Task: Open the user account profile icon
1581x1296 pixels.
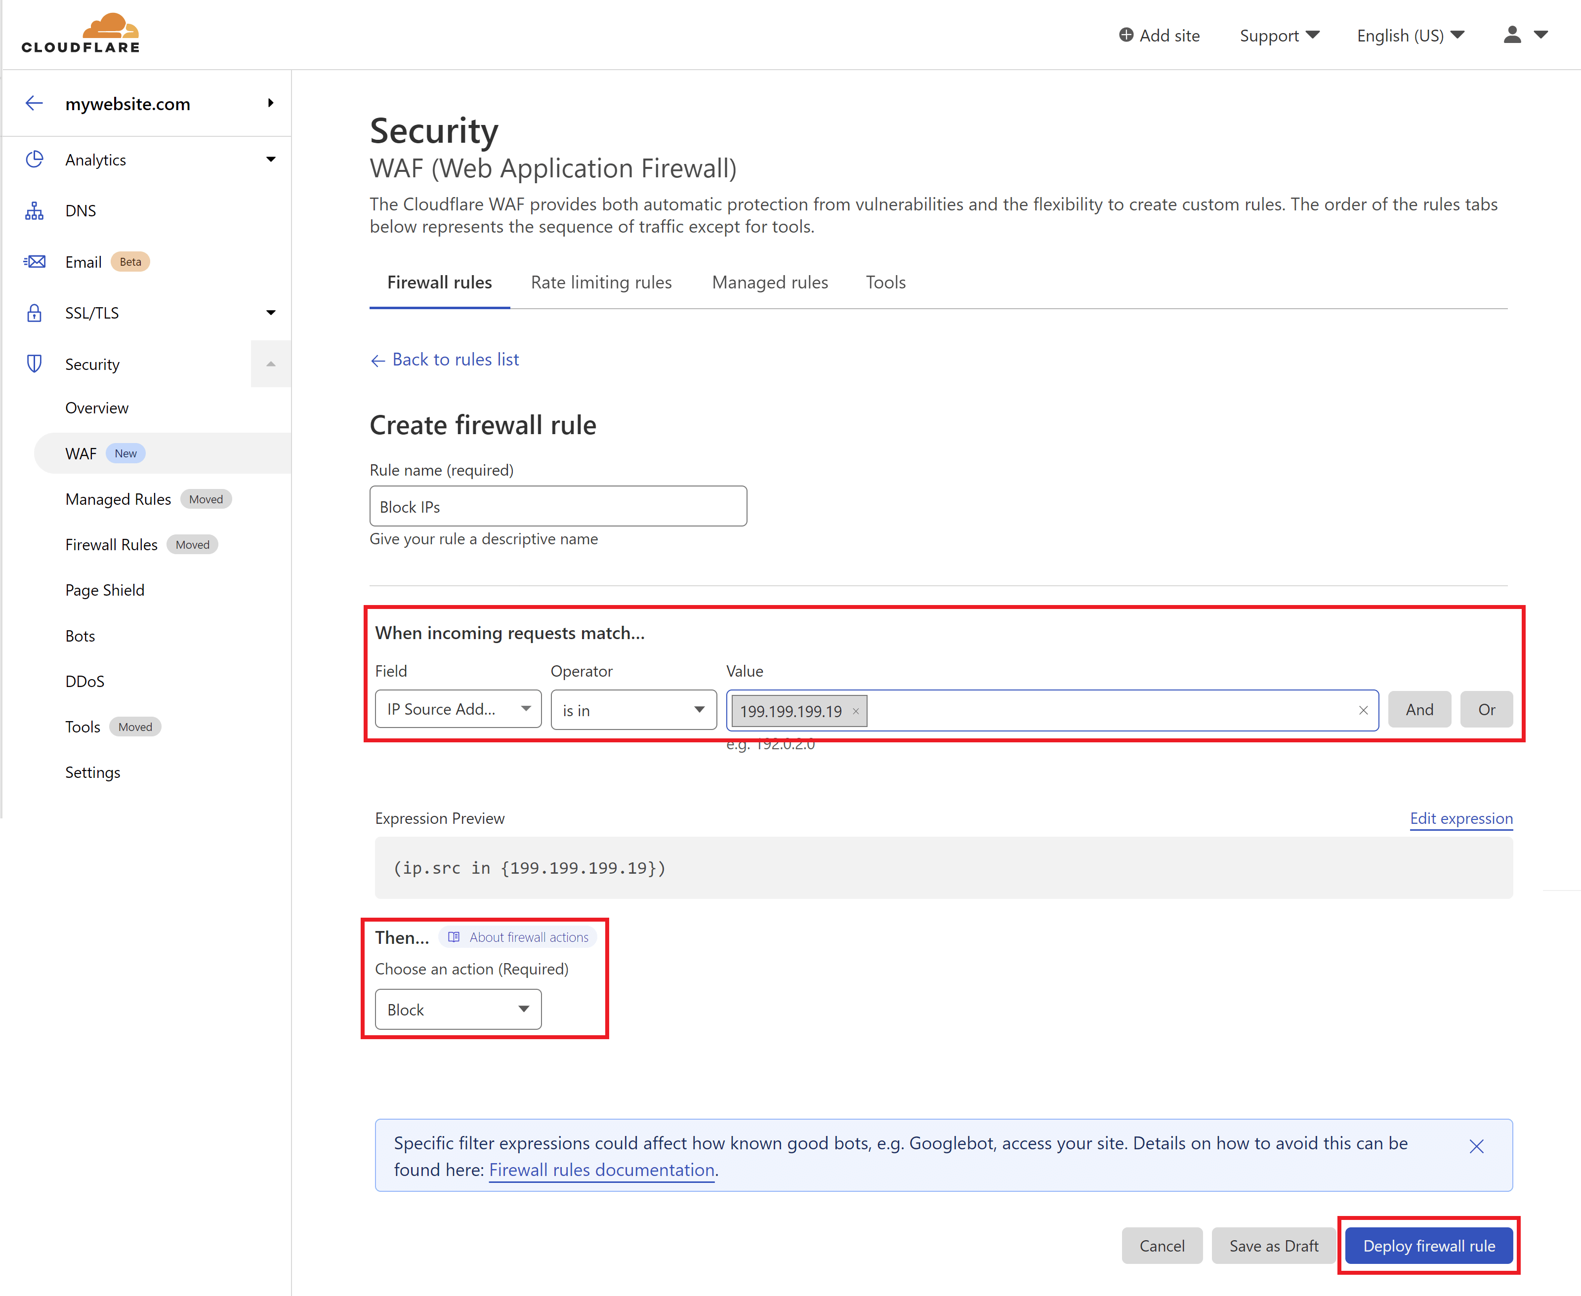Action: [1512, 35]
